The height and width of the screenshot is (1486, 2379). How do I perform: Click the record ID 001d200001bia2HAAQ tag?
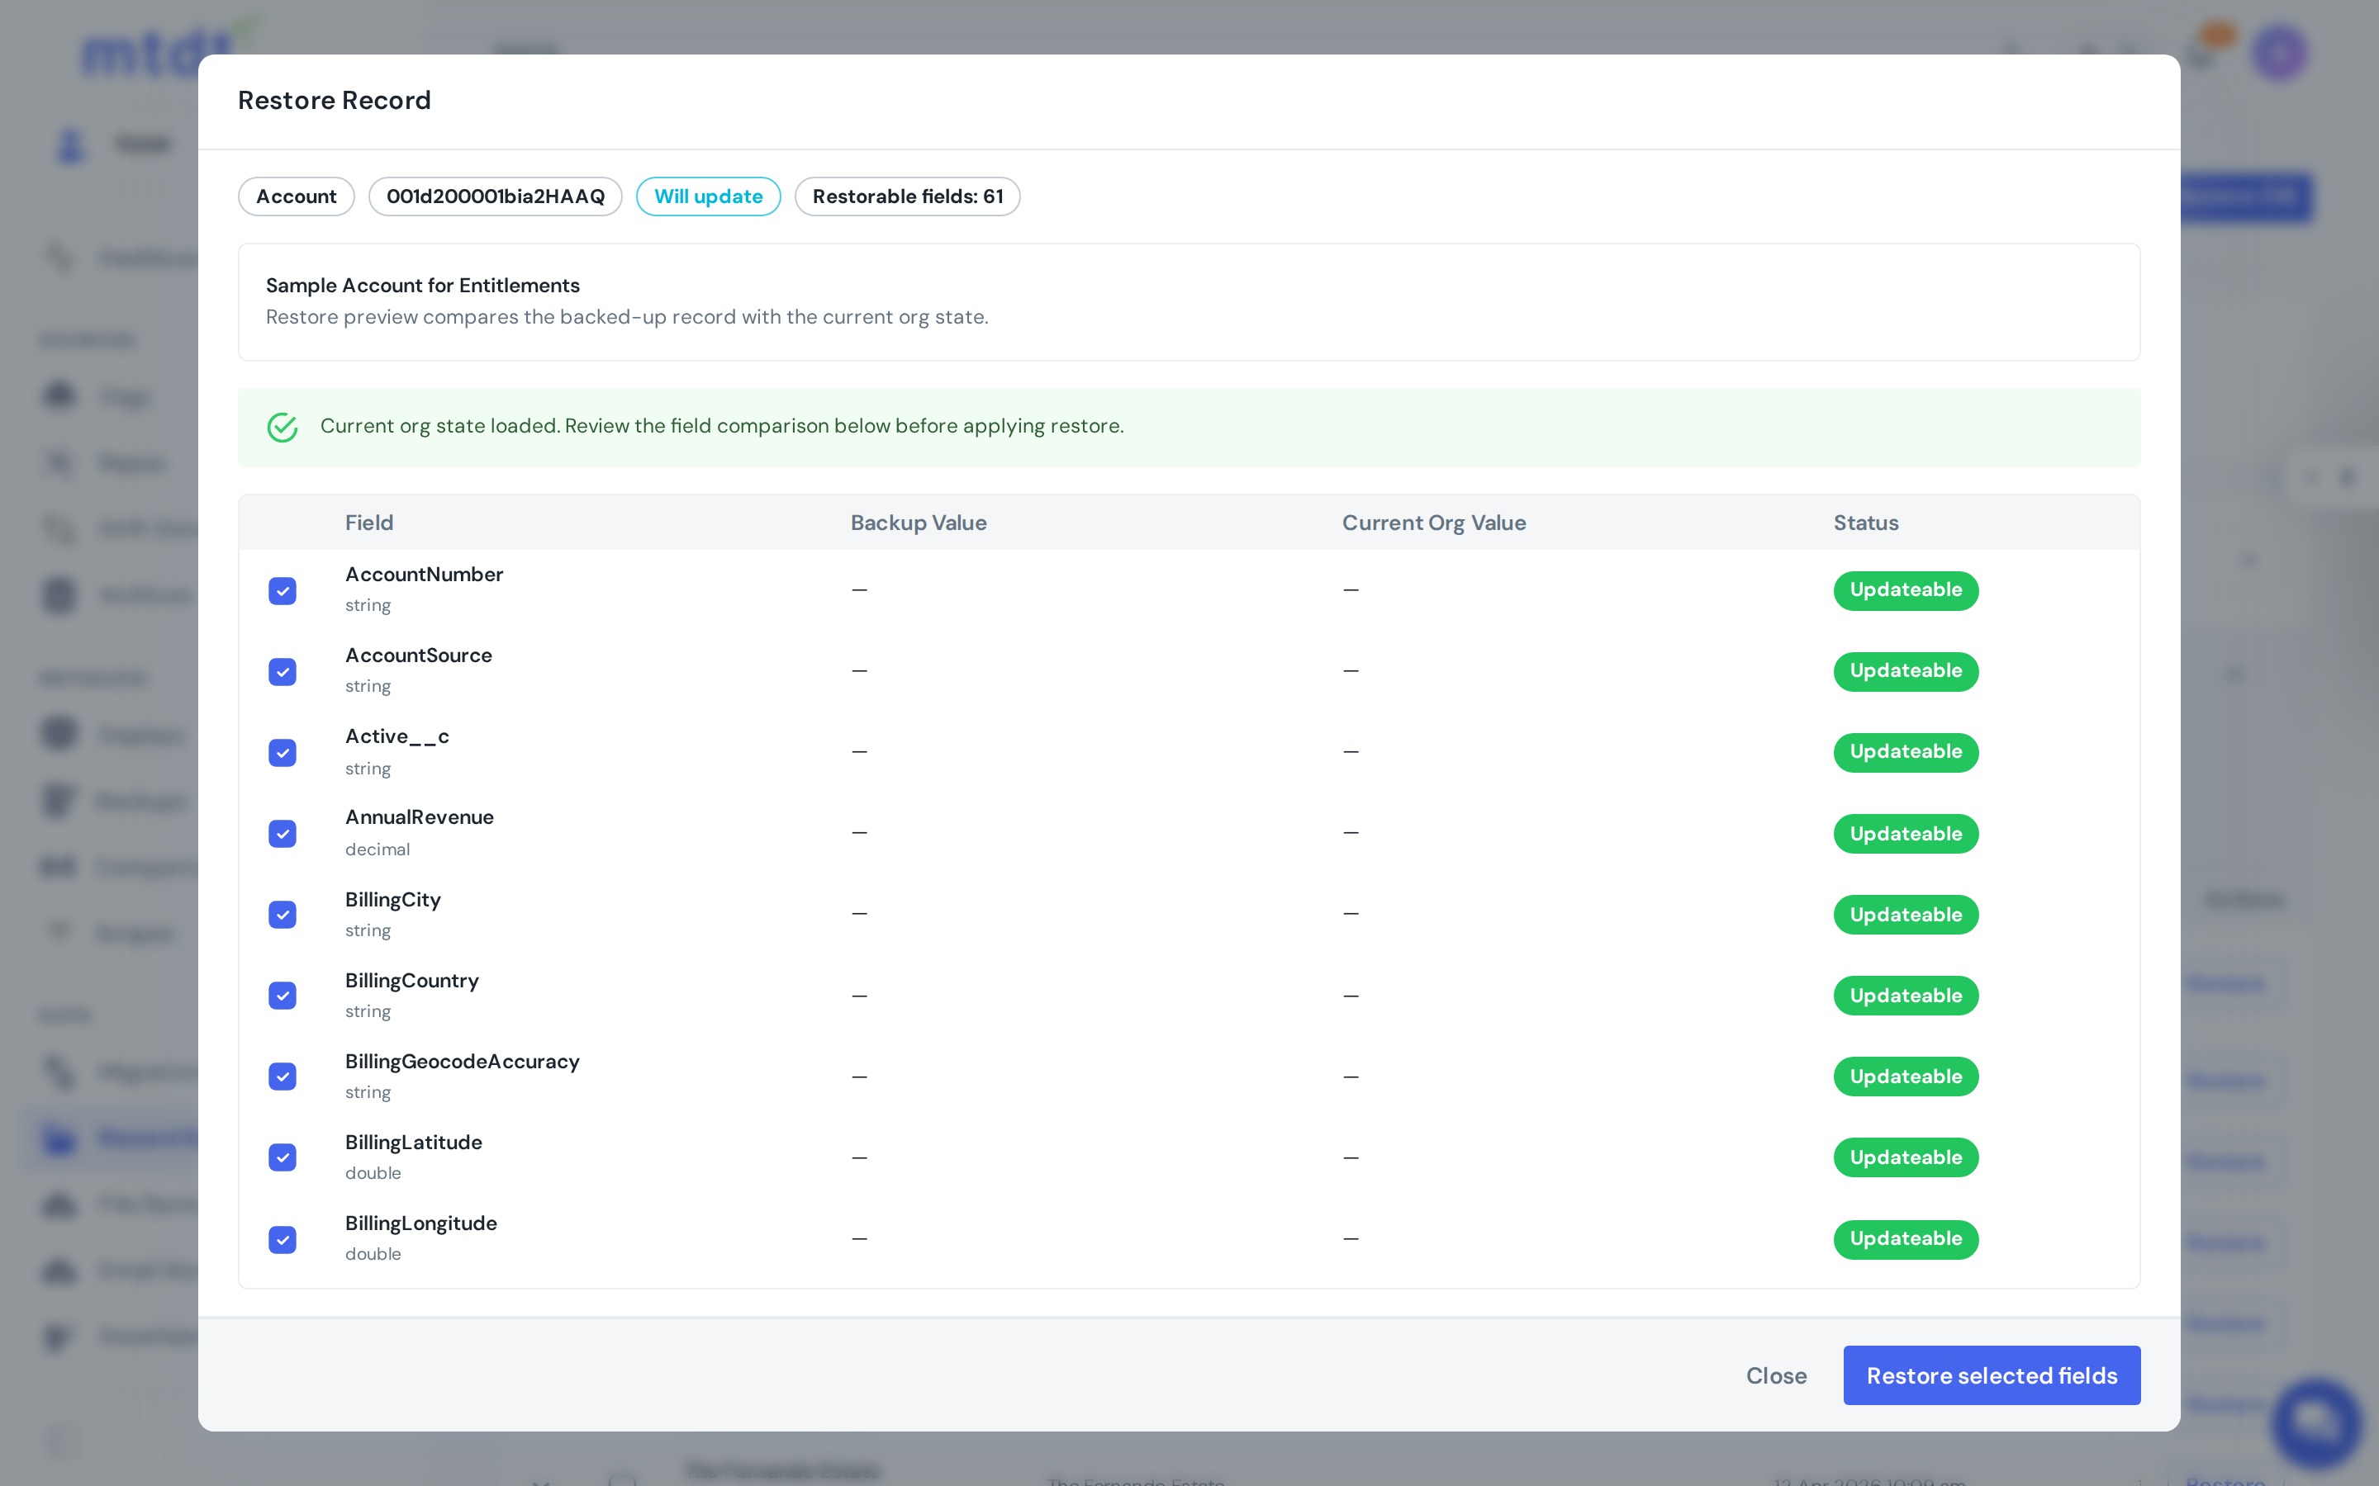(x=496, y=196)
